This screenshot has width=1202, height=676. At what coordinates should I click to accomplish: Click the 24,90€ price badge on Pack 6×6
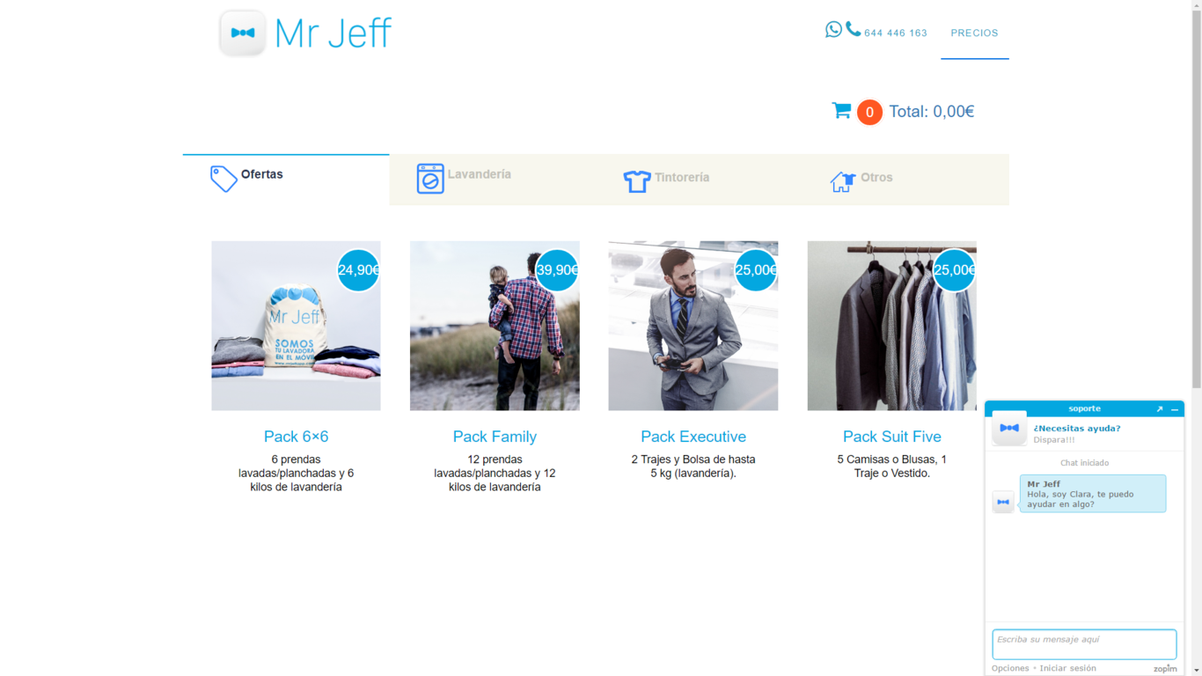pos(358,270)
